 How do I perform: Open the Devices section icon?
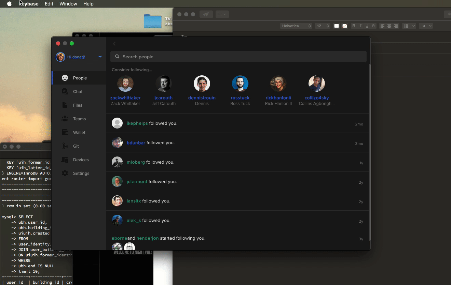click(x=65, y=160)
